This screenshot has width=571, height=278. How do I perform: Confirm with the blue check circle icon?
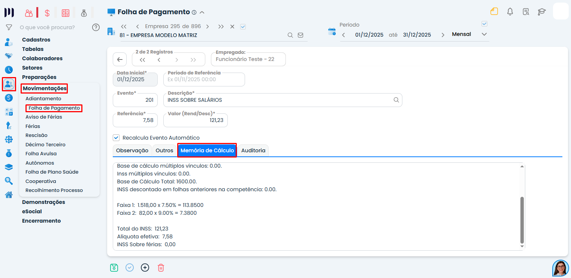[x=130, y=268]
